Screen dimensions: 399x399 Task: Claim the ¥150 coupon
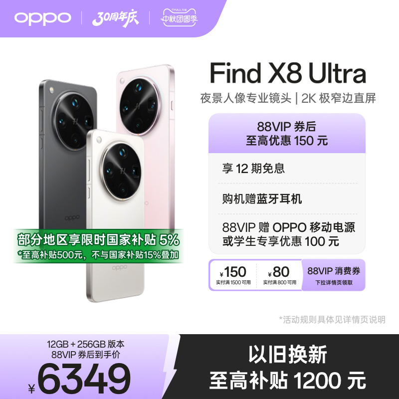pyautogui.click(x=233, y=275)
